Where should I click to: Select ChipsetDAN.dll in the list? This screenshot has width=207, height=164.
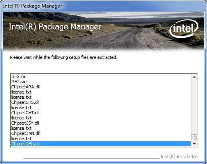(100, 133)
